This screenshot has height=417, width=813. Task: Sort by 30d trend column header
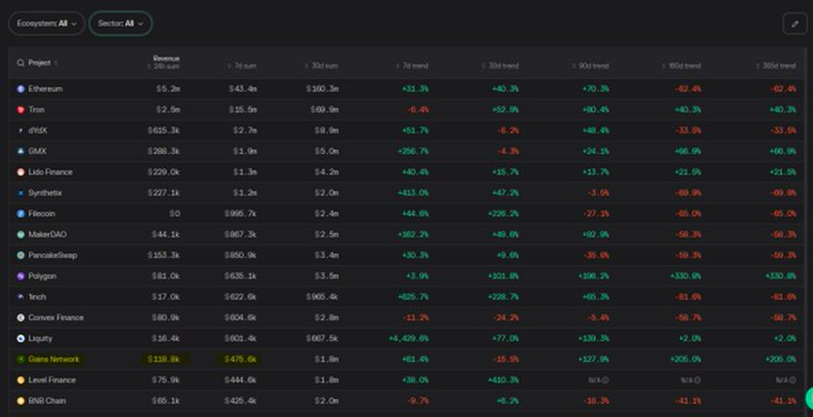click(x=500, y=67)
